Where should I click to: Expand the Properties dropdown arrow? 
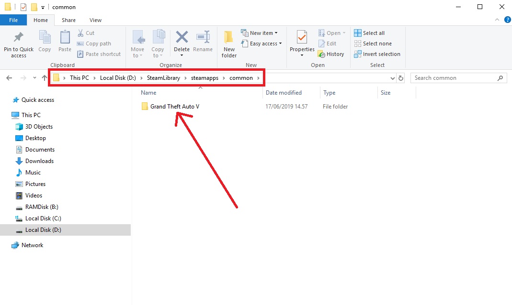(x=302, y=55)
